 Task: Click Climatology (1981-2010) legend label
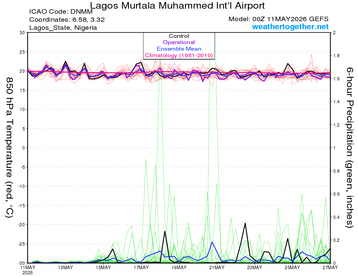179,55
